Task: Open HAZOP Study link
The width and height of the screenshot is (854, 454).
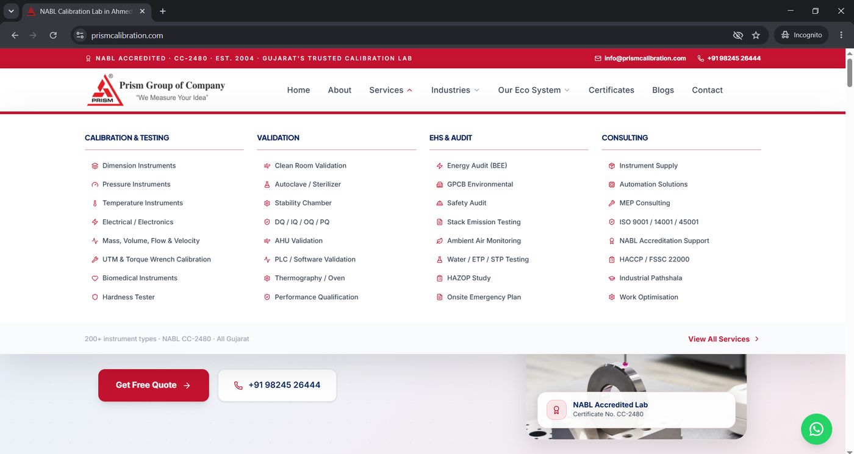Action: (x=468, y=278)
